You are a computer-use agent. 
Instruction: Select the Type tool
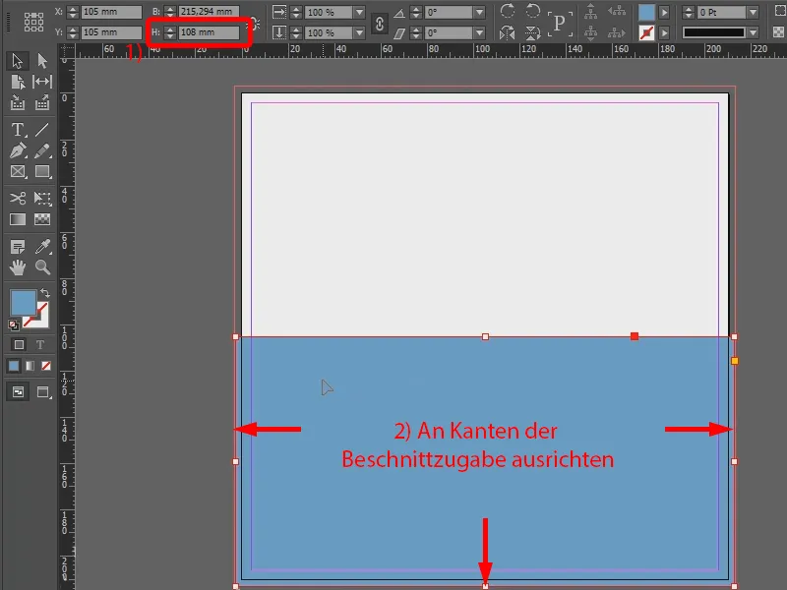tap(17, 130)
